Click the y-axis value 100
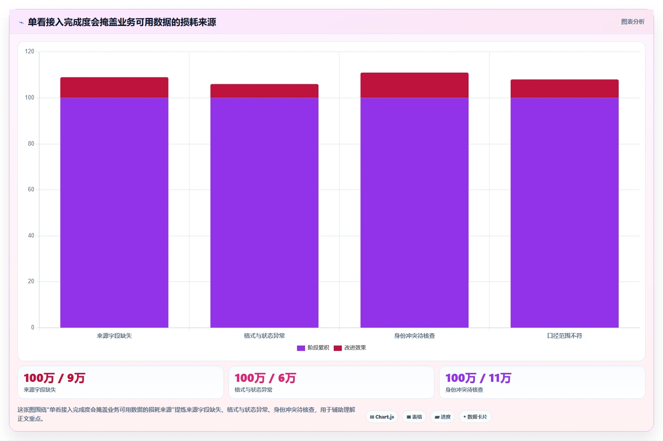The height and width of the screenshot is (441, 663). coord(30,98)
